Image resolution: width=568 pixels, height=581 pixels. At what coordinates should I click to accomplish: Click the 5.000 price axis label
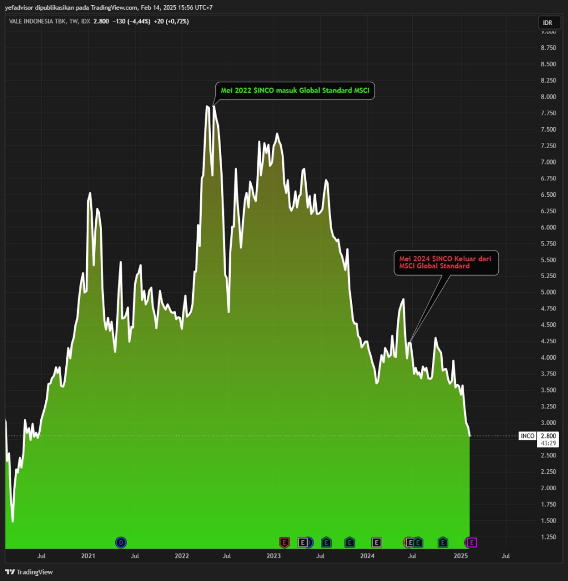tap(548, 292)
